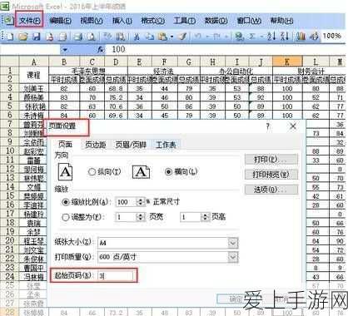
Task: Open the 视图 menu
Action: tap(92, 21)
